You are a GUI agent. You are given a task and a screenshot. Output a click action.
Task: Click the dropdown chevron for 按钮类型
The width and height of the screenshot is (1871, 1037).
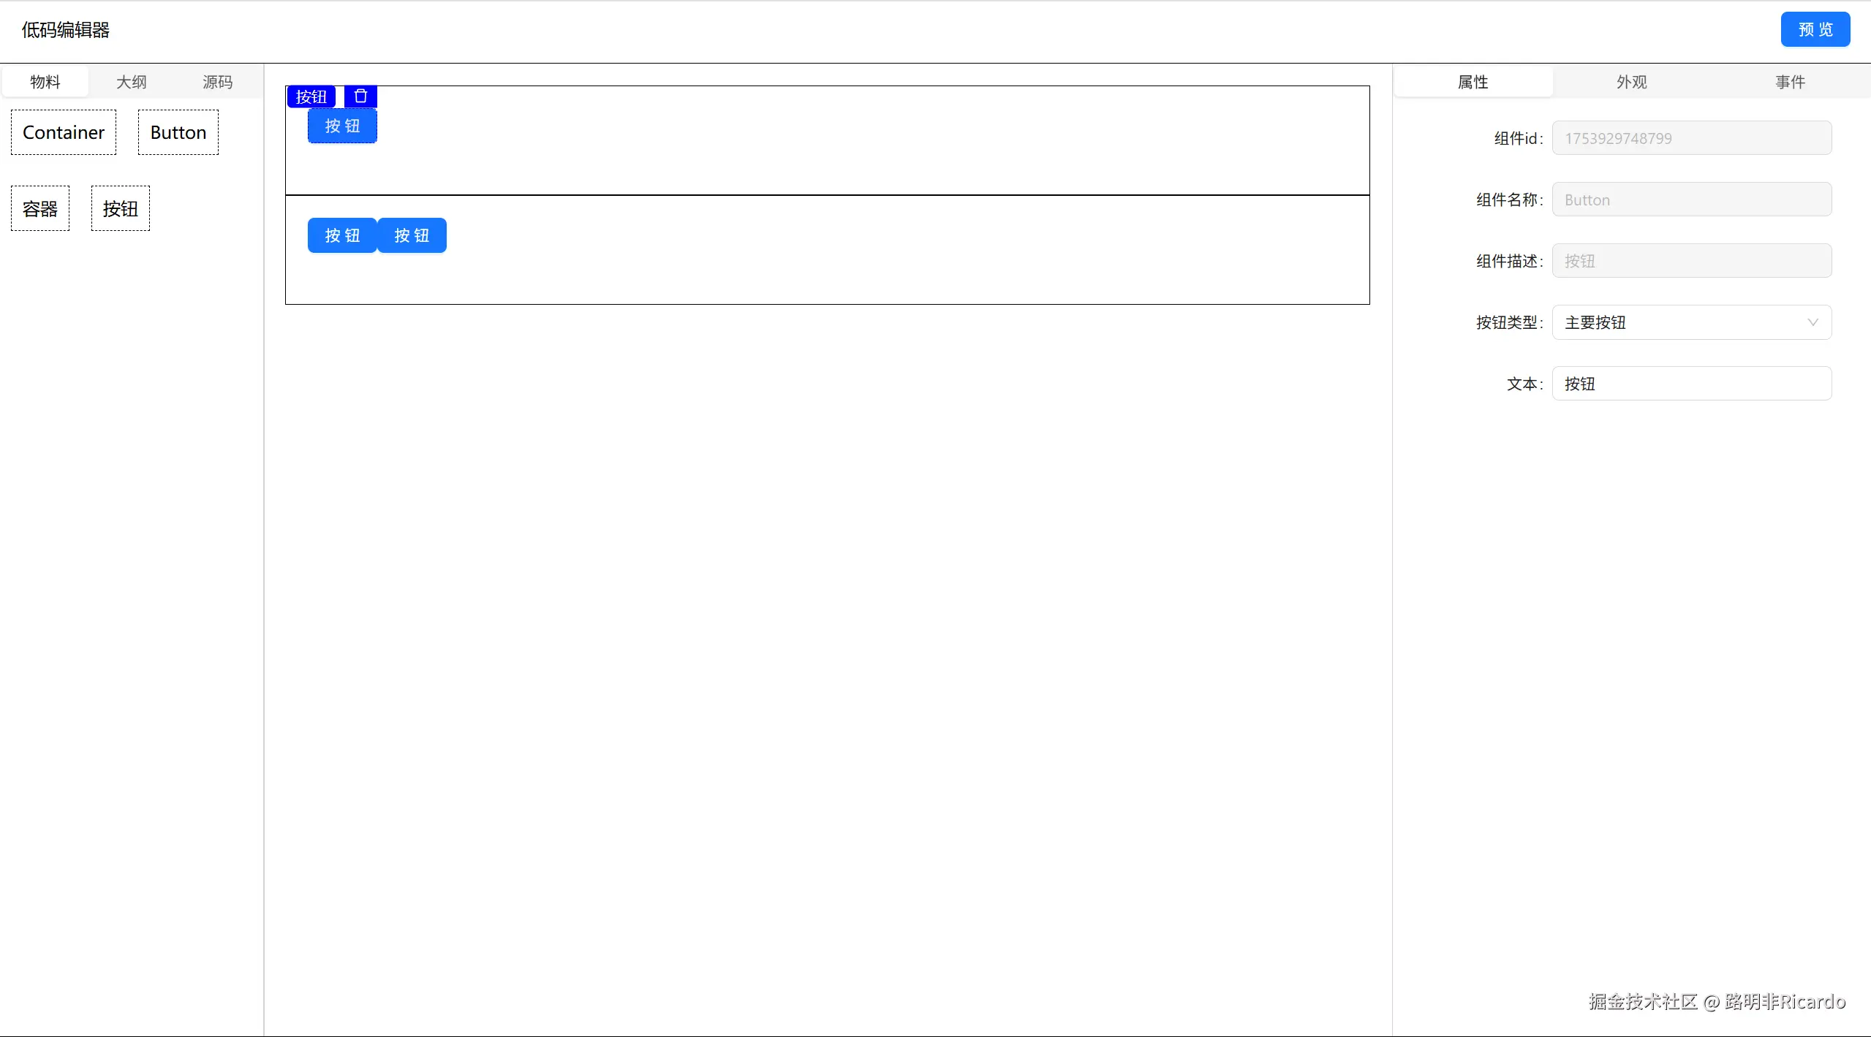[x=1813, y=322]
